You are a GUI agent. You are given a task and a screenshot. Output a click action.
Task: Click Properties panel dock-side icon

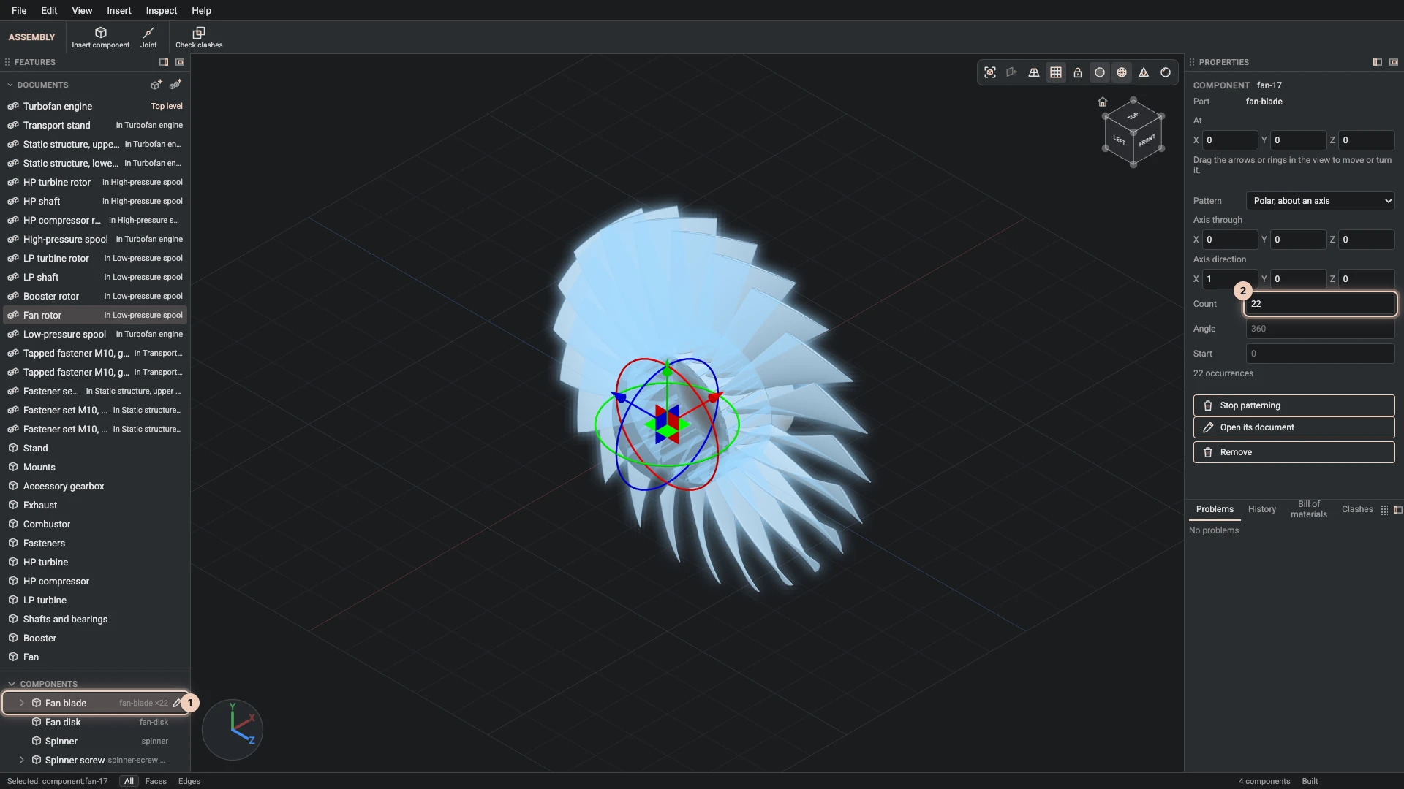point(1378,62)
